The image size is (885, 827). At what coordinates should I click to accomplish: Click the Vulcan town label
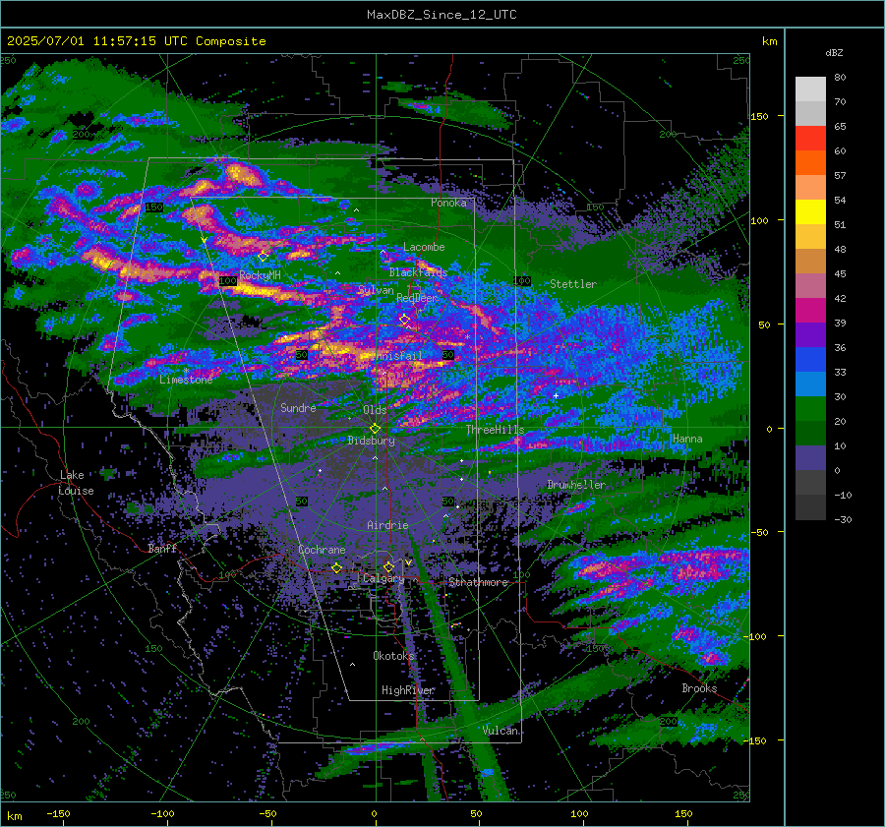pos(501,730)
